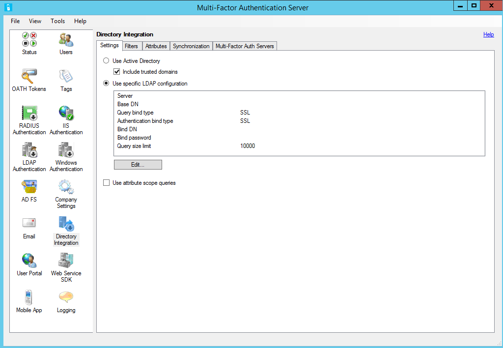This screenshot has width=503, height=348.
Task: Switch to the Filters tab
Action: (x=131, y=46)
